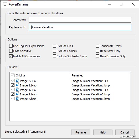
Task: Click in the Replace with field
Action: (x=80, y=27)
